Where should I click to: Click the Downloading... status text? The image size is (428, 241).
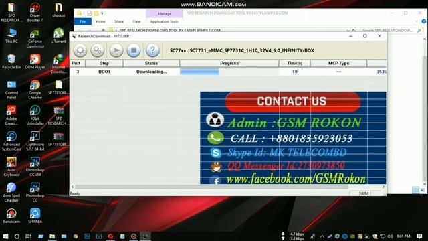coord(152,72)
